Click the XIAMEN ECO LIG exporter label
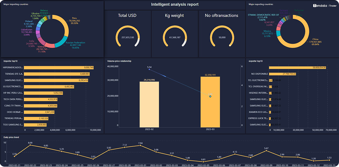Screen dimensions: 339x167 pos(259,112)
